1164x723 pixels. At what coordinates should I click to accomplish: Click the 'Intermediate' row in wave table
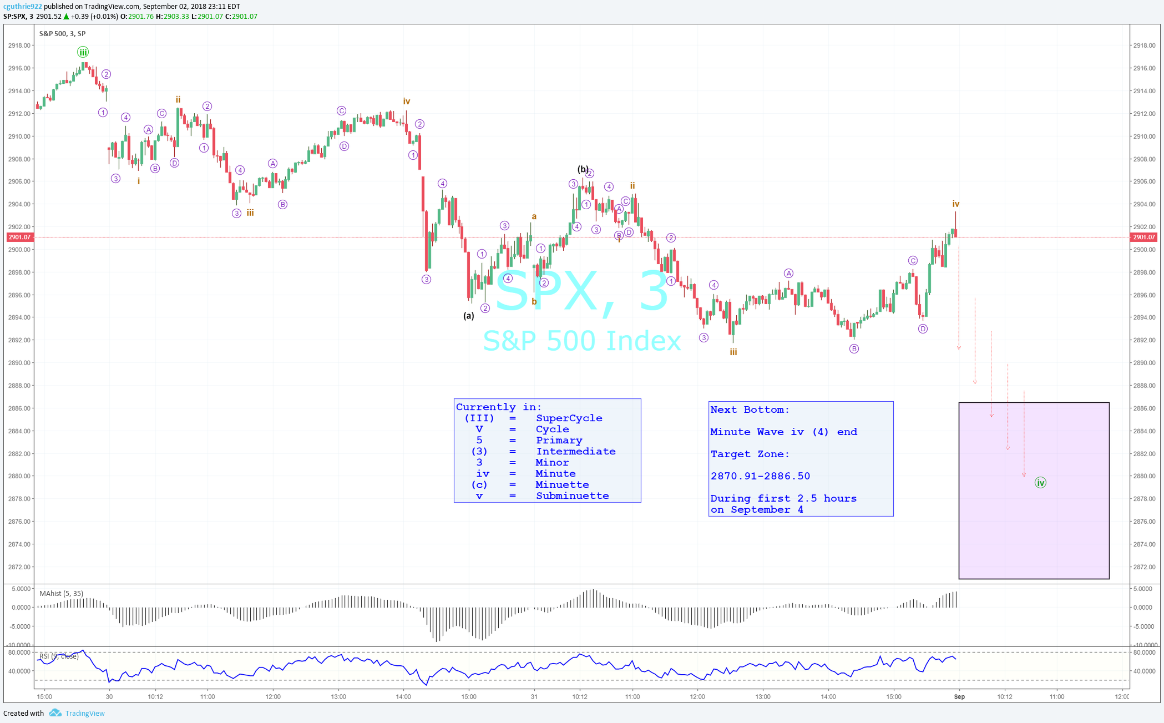click(543, 451)
